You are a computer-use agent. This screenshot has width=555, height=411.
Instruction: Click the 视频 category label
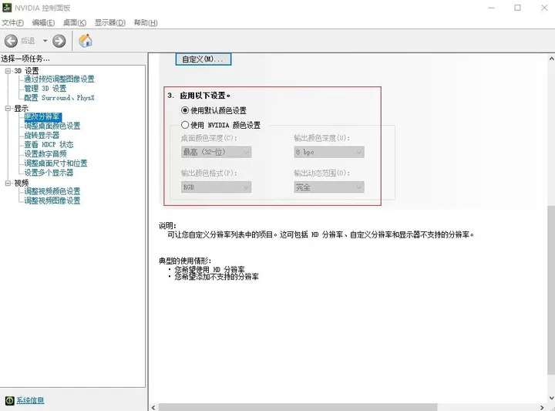point(21,183)
